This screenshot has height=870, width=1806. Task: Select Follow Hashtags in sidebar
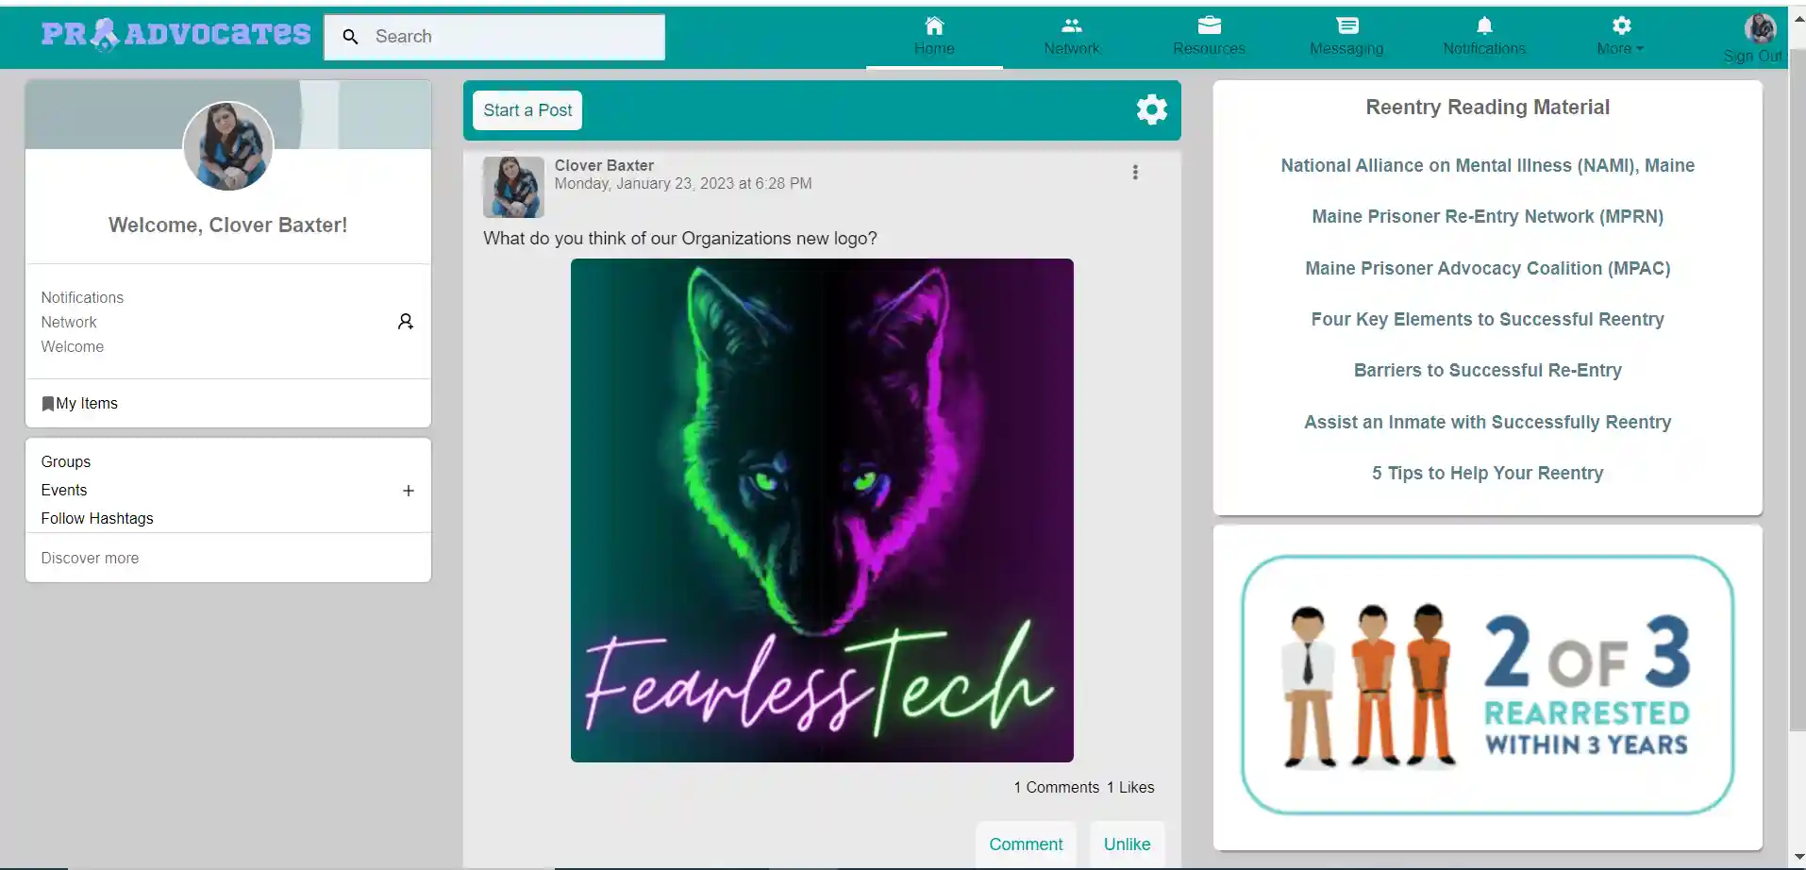[x=97, y=518]
